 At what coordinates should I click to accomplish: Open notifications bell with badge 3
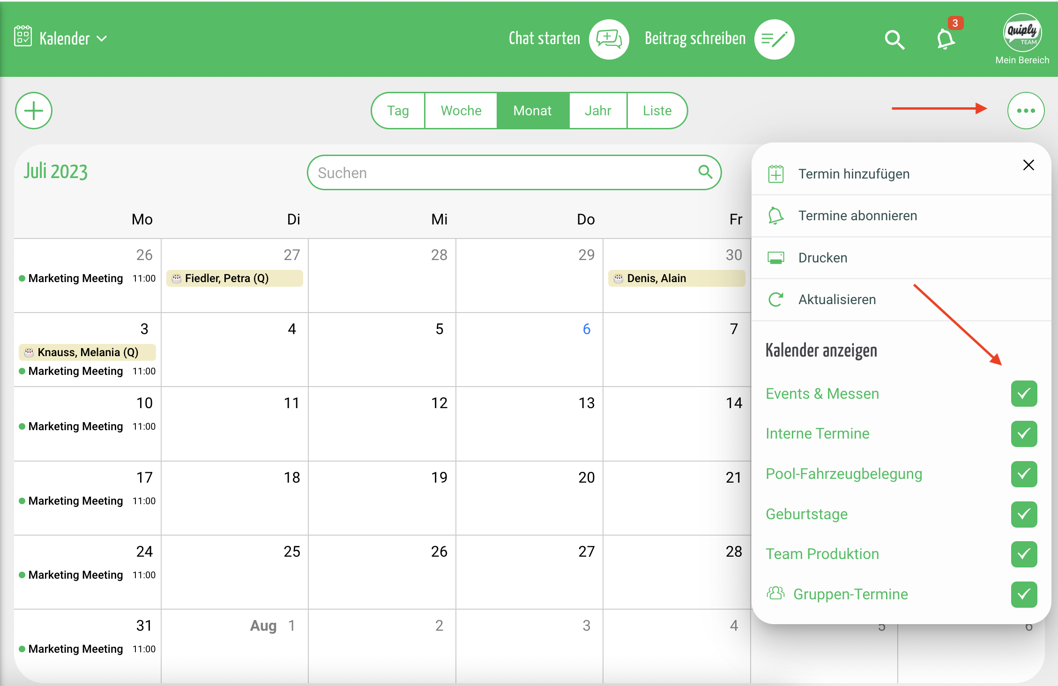[946, 39]
